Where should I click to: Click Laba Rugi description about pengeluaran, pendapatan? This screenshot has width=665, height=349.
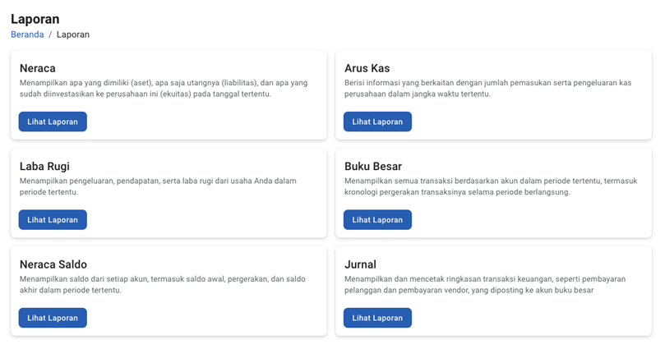tap(158, 186)
